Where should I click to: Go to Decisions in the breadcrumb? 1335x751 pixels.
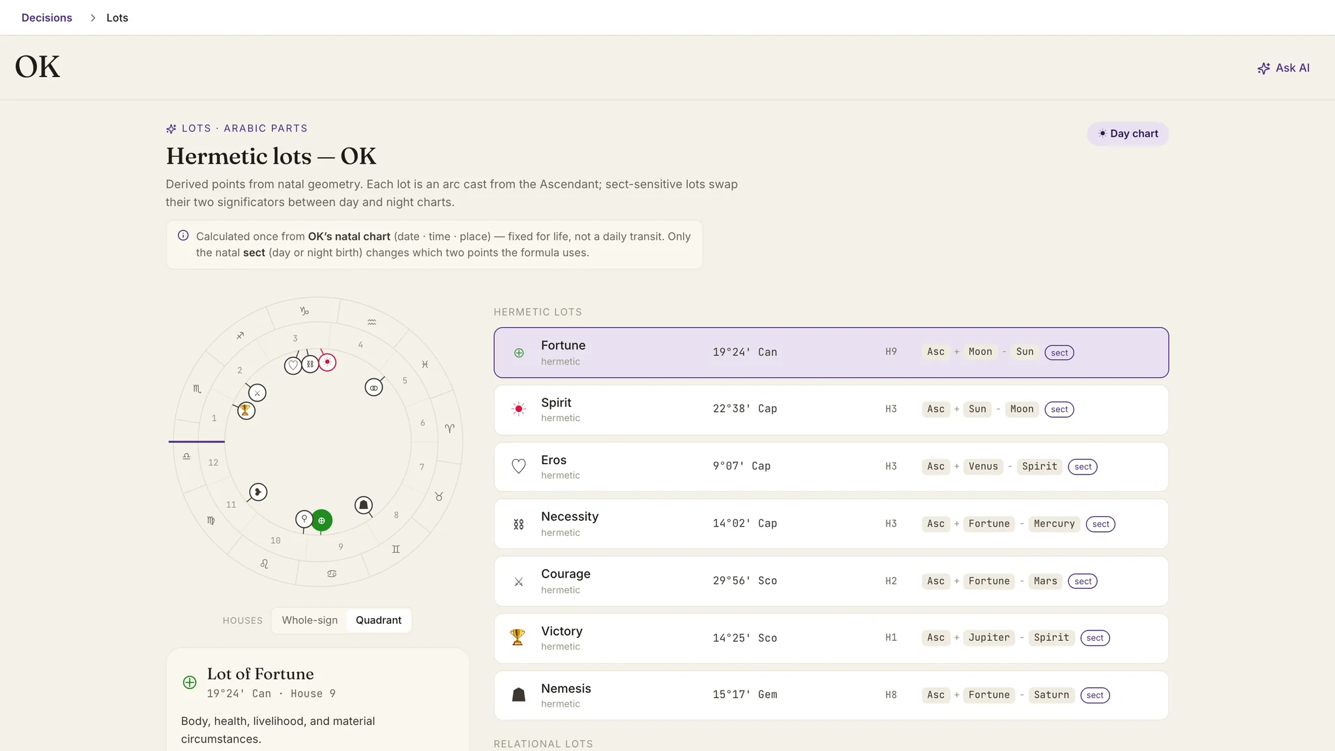(x=47, y=18)
